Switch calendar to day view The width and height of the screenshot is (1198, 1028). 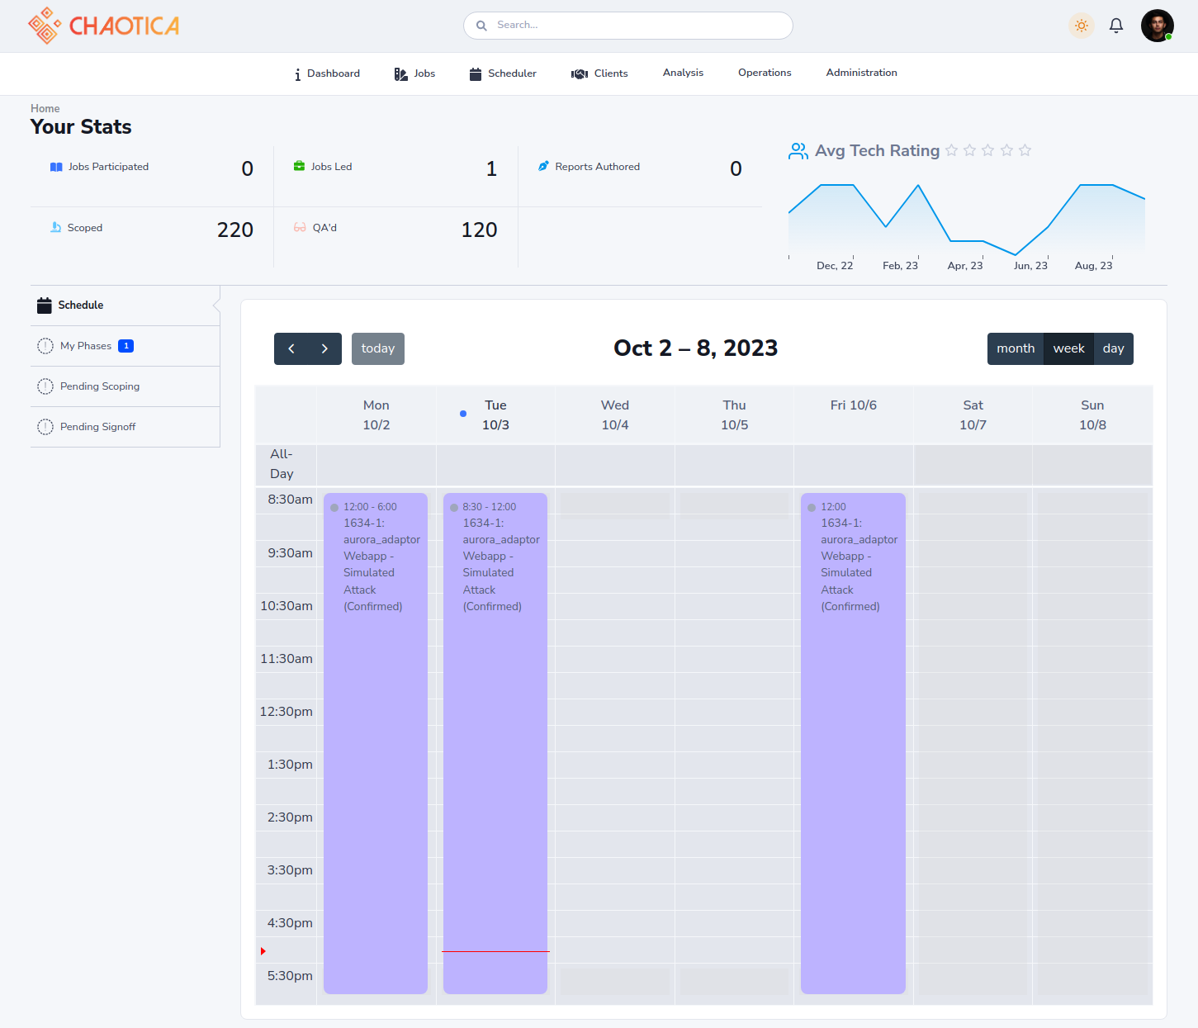(1113, 348)
